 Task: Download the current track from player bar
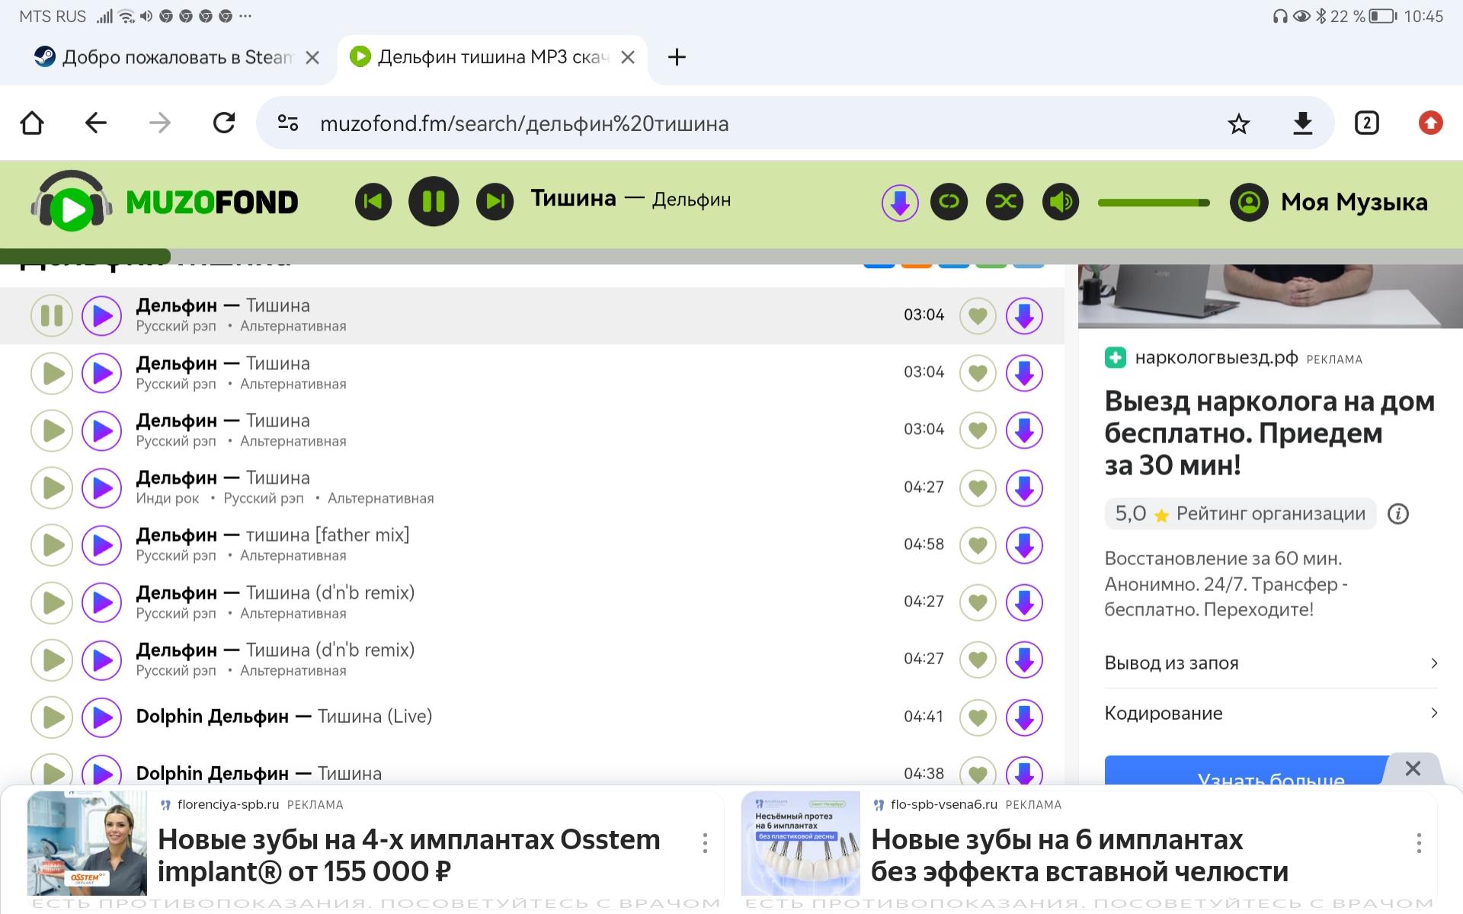900,203
